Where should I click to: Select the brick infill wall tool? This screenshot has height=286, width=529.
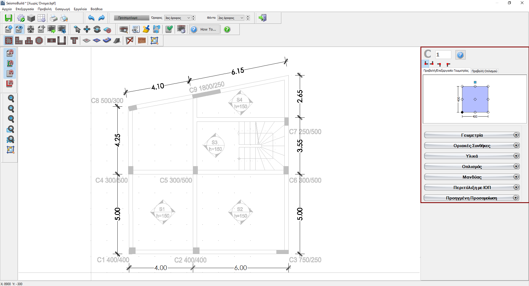(142, 41)
